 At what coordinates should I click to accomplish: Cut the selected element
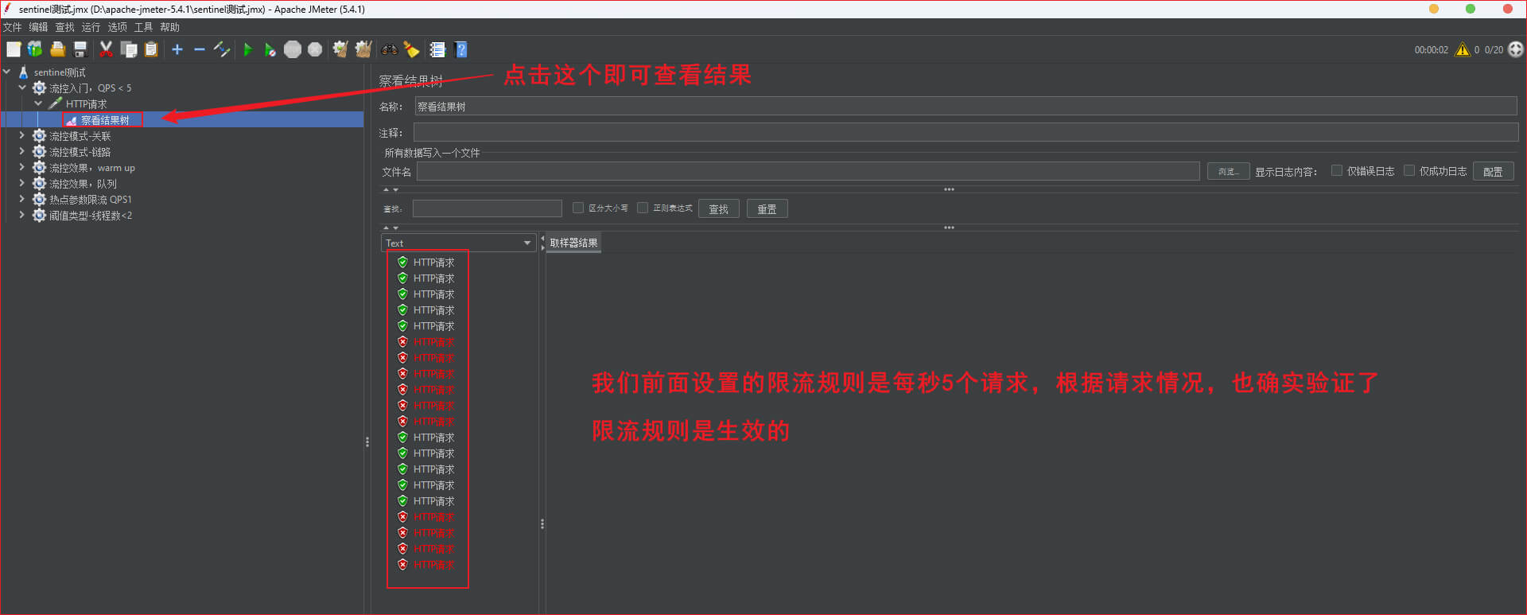point(106,49)
